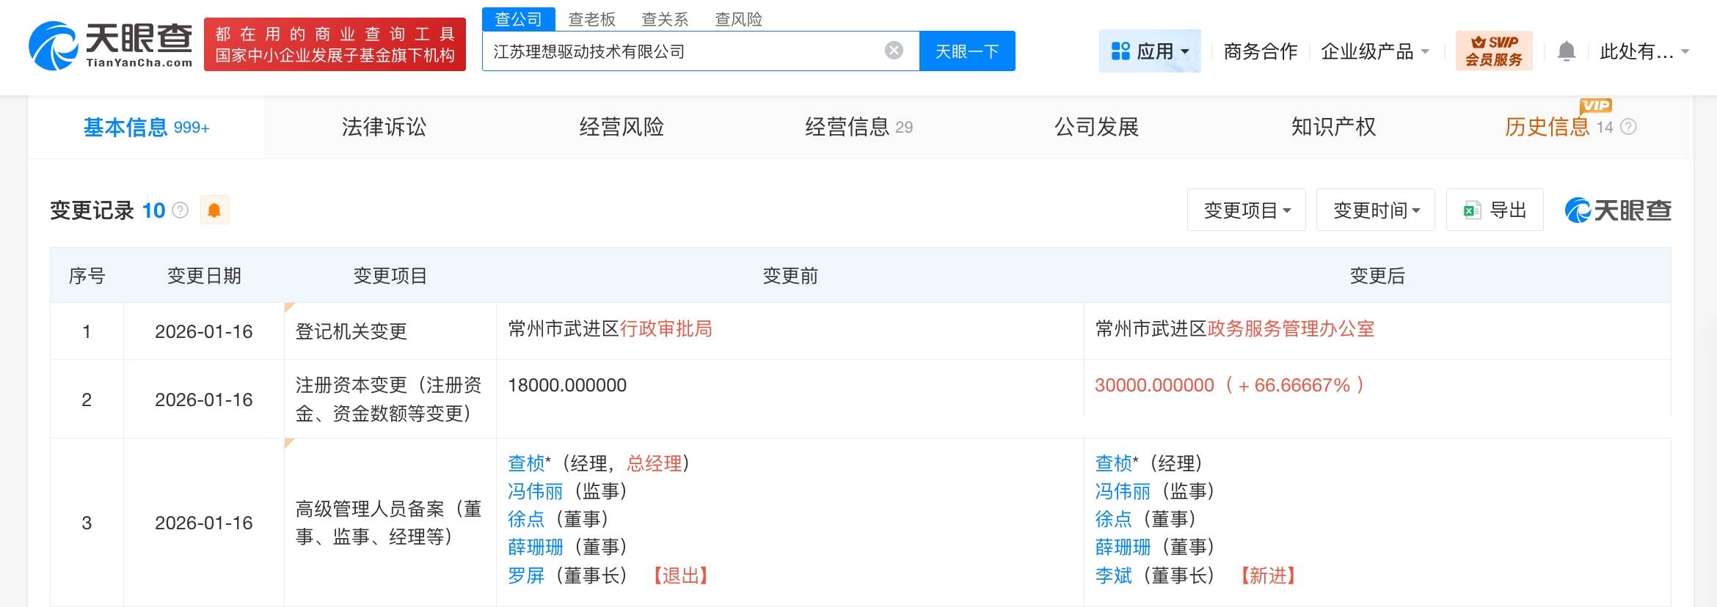1717x607 pixels.
Task: Clear the search box with X icon
Action: [x=893, y=51]
